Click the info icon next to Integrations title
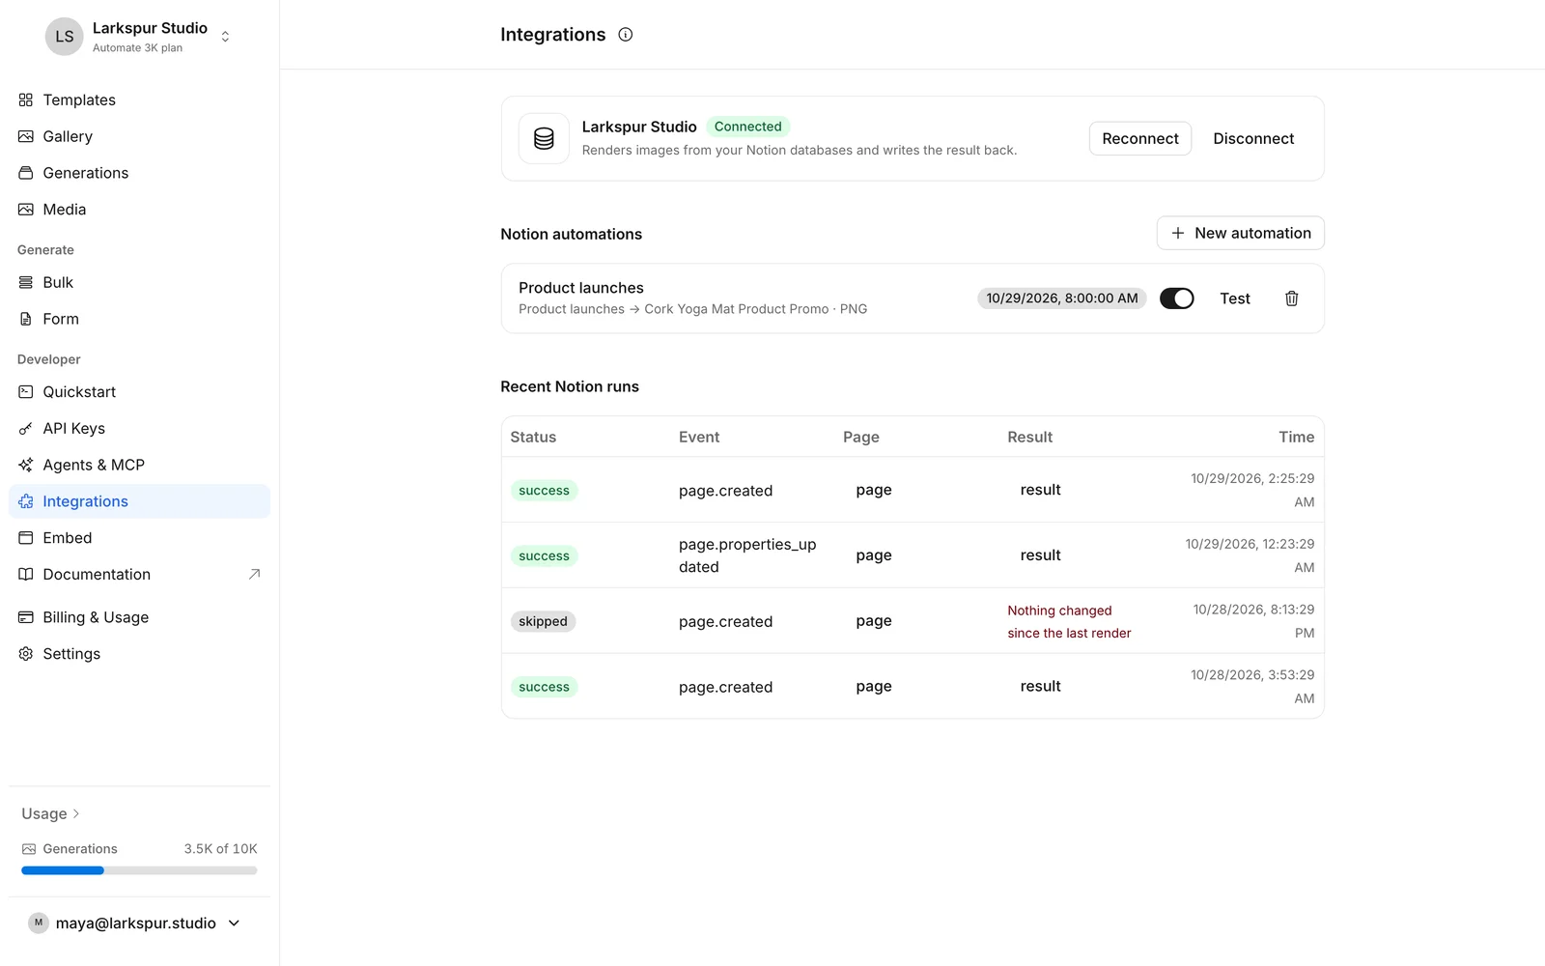Viewport: 1545px width, 966px height. tap(626, 35)
